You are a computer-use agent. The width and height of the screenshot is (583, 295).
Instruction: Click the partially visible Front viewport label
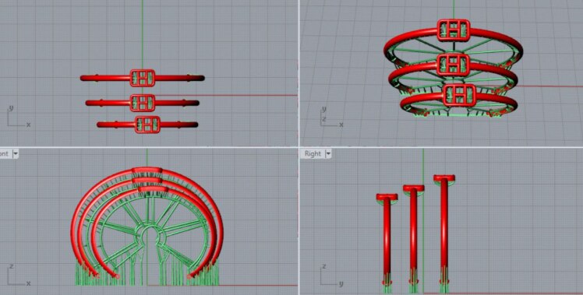point(4,154)
